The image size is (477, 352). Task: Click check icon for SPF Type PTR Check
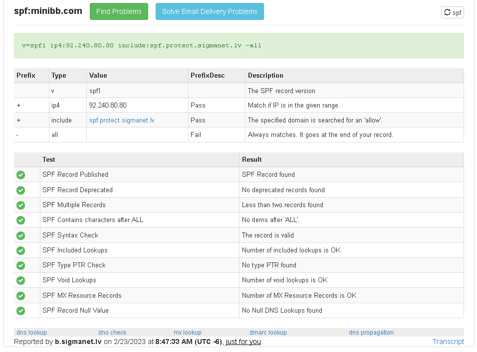click(x=20, y=265)
